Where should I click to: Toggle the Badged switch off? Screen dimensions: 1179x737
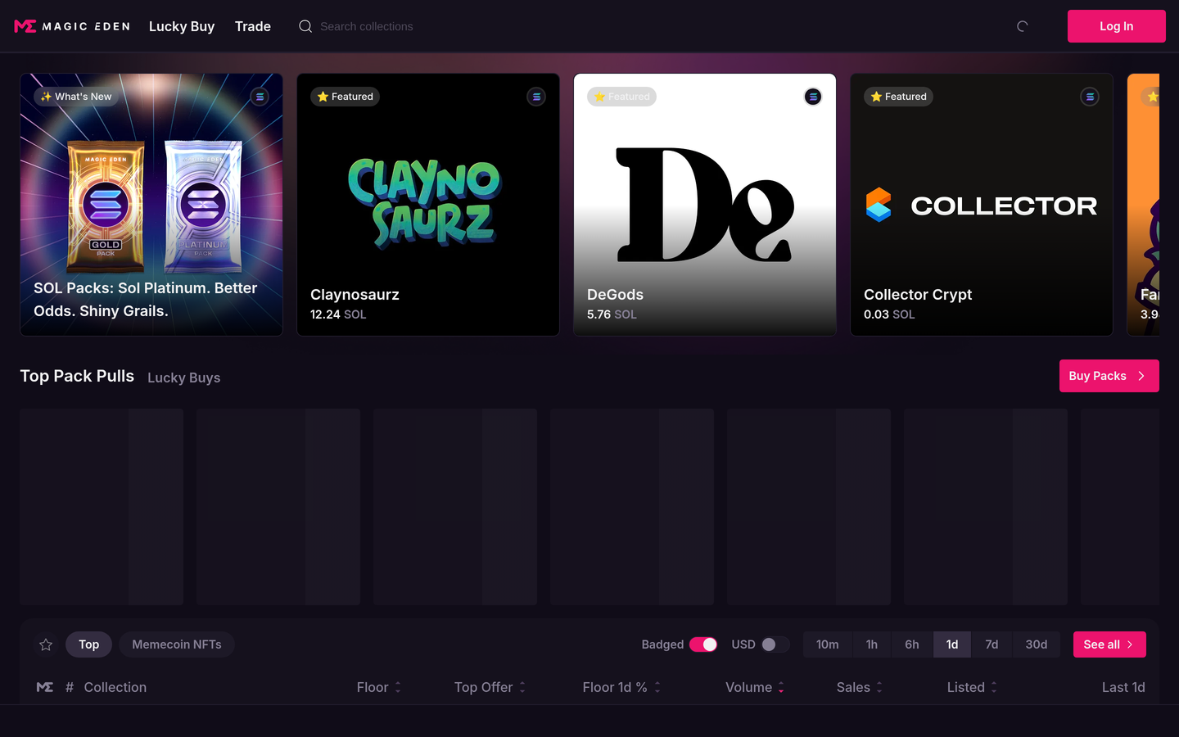click(703, 644)
